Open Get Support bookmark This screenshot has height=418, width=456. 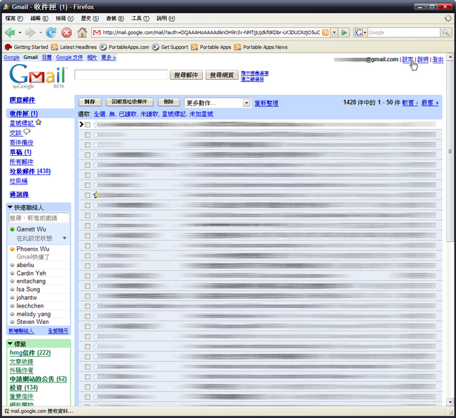[170, 47]
